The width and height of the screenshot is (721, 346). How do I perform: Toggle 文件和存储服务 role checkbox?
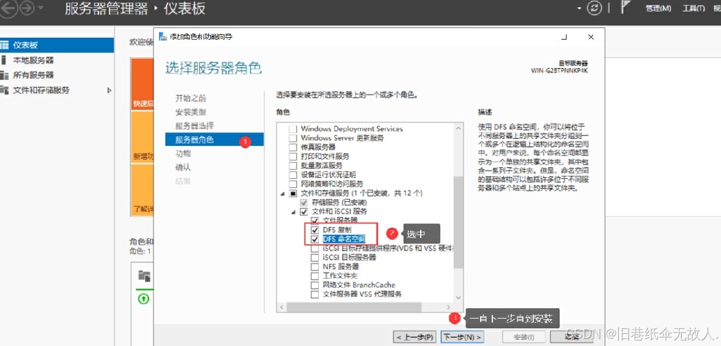292,193
